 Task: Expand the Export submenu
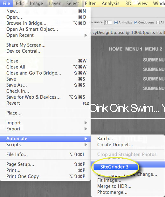(x=45, y=129)
